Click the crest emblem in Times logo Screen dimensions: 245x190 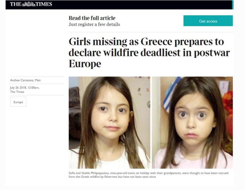[28, 4]
